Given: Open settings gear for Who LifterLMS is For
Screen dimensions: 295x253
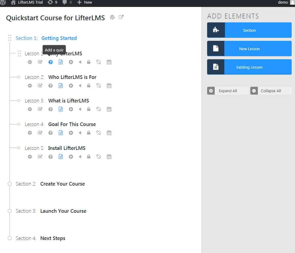Looking at the screenshot, I should point(30,86).
